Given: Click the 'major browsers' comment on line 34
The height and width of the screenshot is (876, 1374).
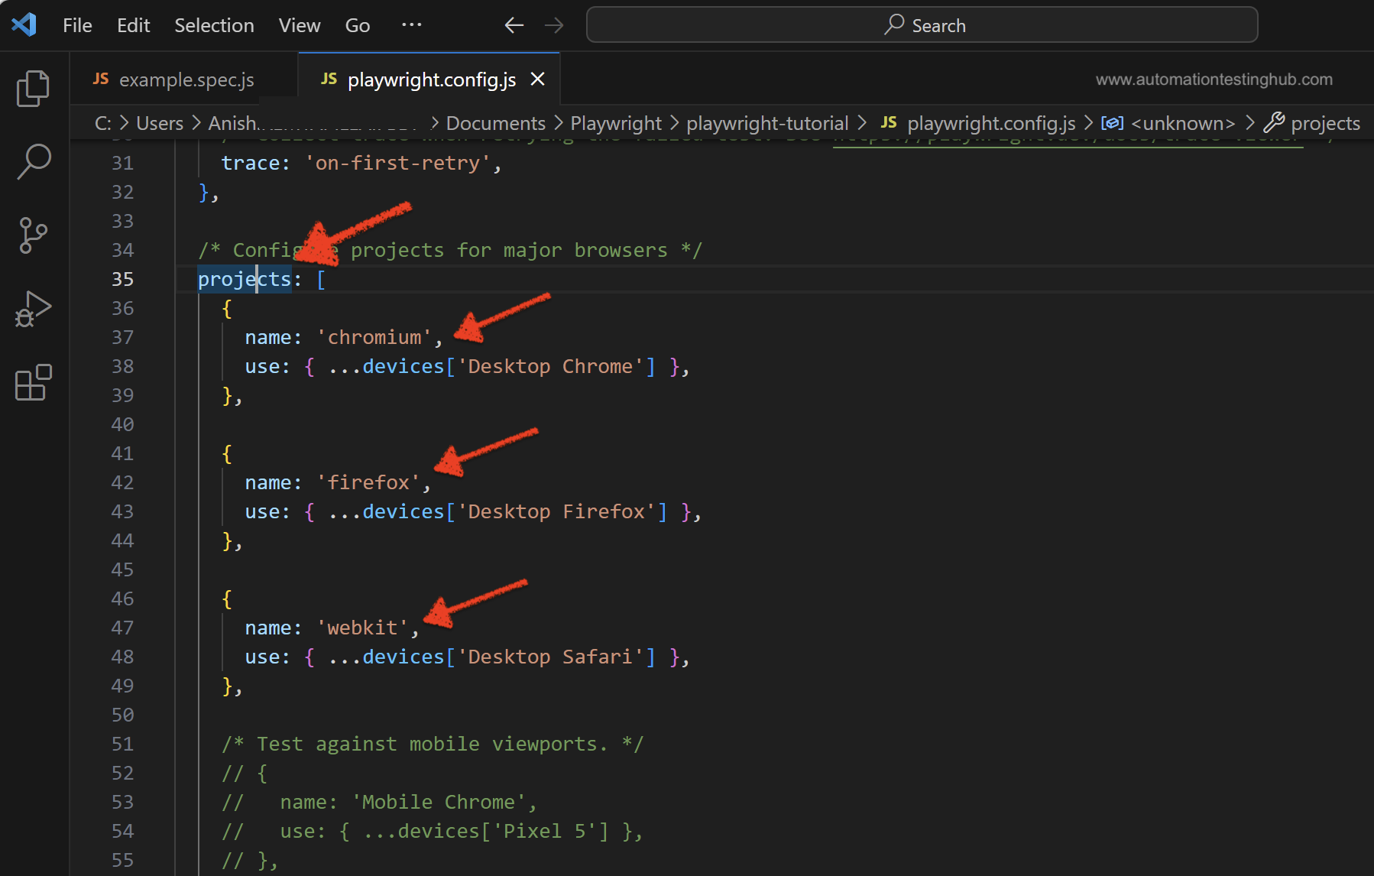Looking at the screenshot, I should [585, 250].
